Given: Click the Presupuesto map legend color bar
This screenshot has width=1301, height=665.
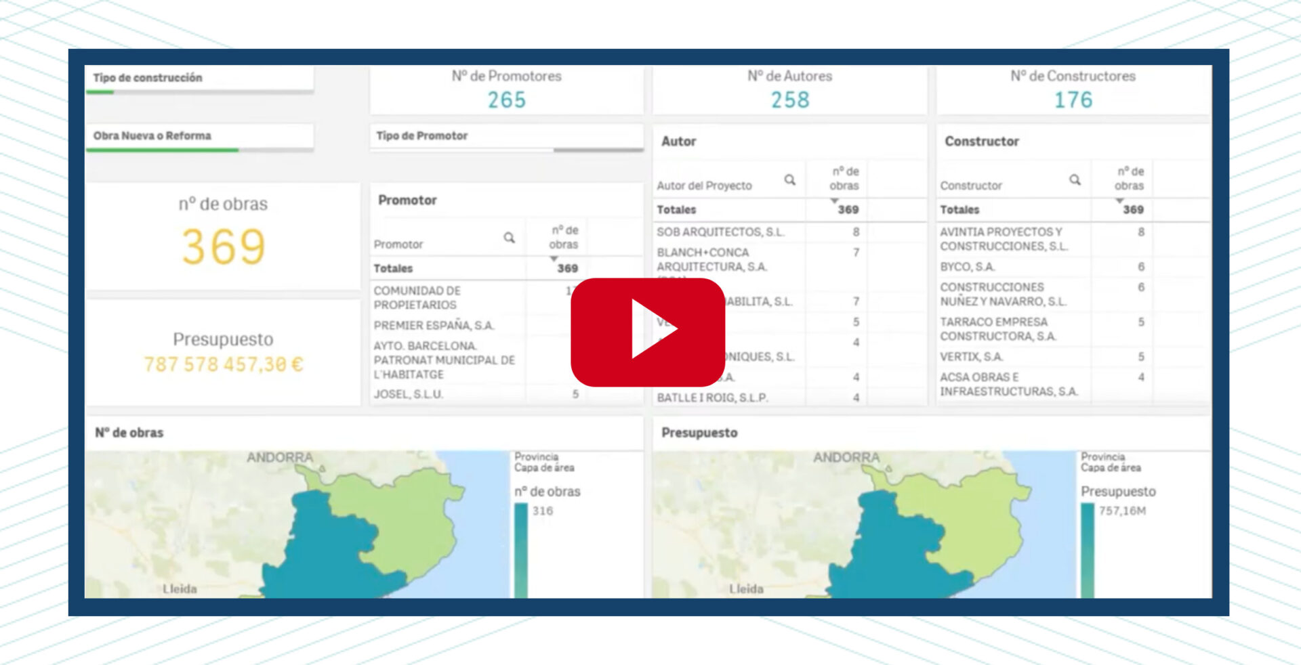Looking at the screenshot, I should pyautogui.click(x=1088, y=551).
